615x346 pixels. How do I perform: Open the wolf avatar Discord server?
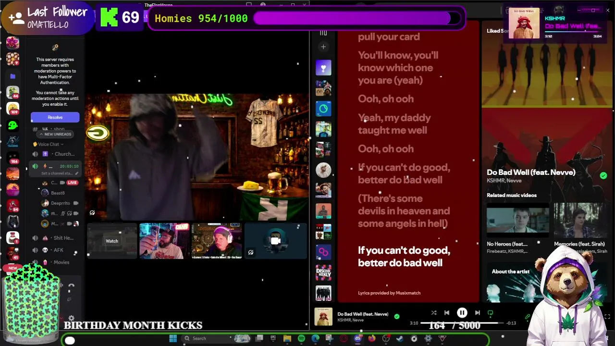click(12, 222)
